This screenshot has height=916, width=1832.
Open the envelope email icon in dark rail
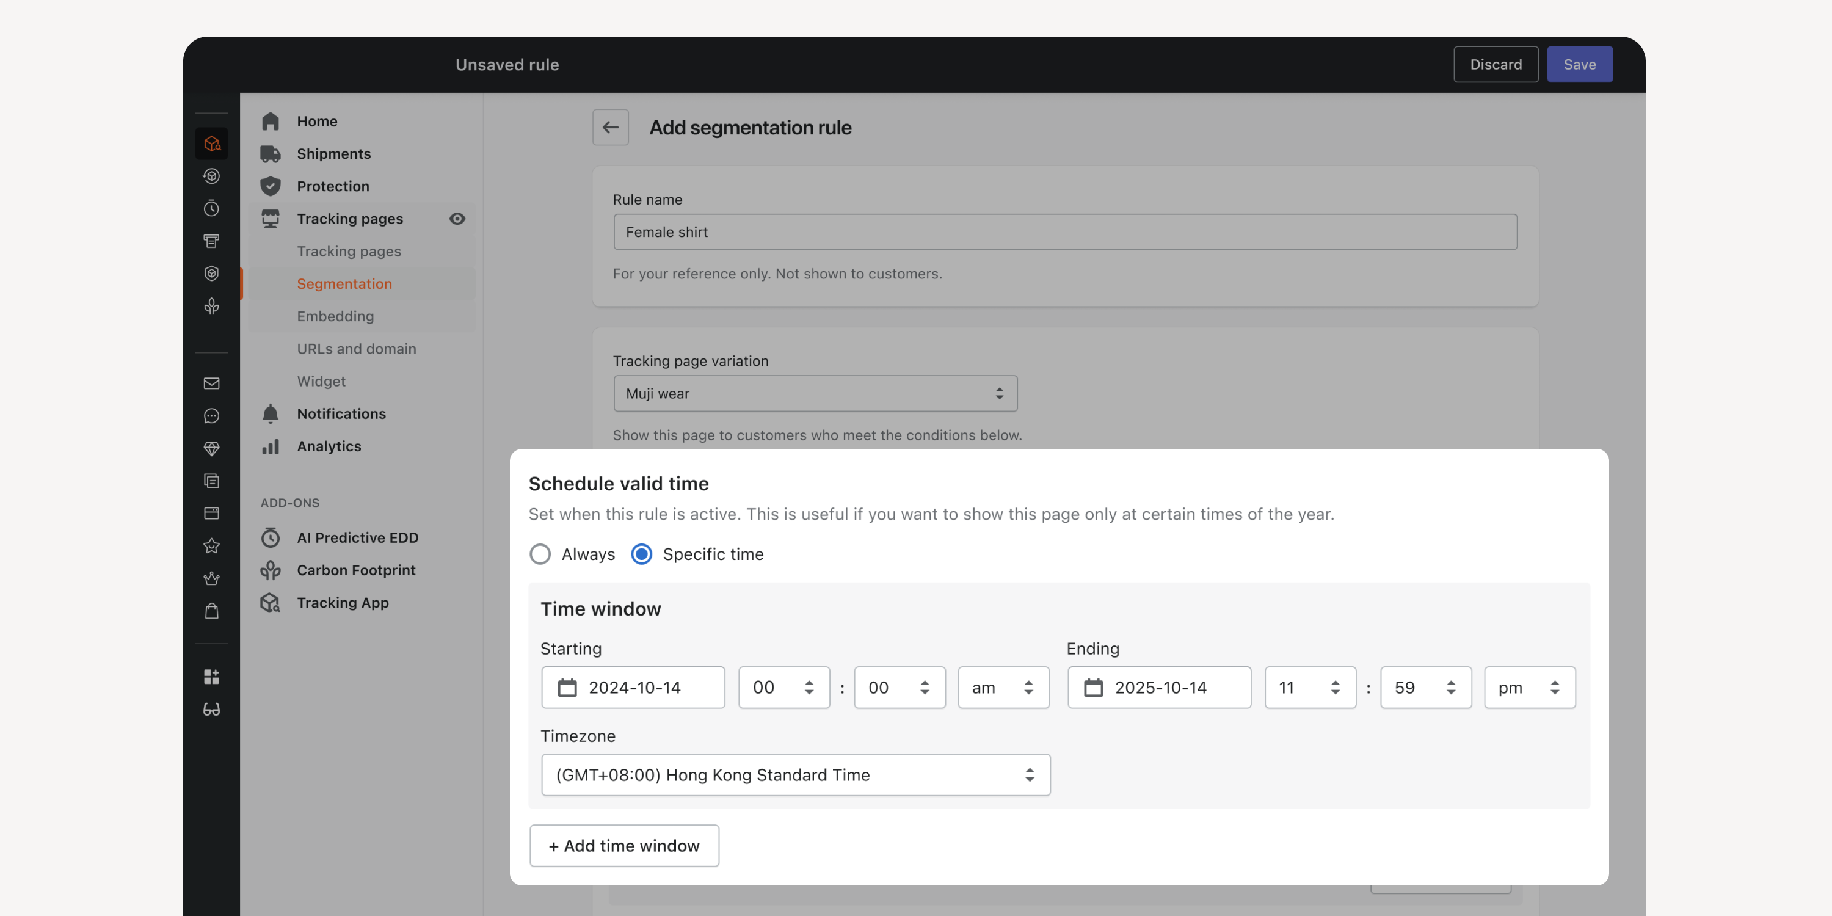click(x=211, y=383)
